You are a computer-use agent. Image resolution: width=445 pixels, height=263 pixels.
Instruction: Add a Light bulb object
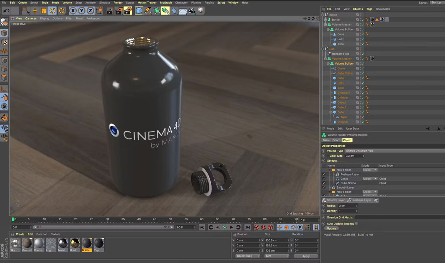coord(201,11)
